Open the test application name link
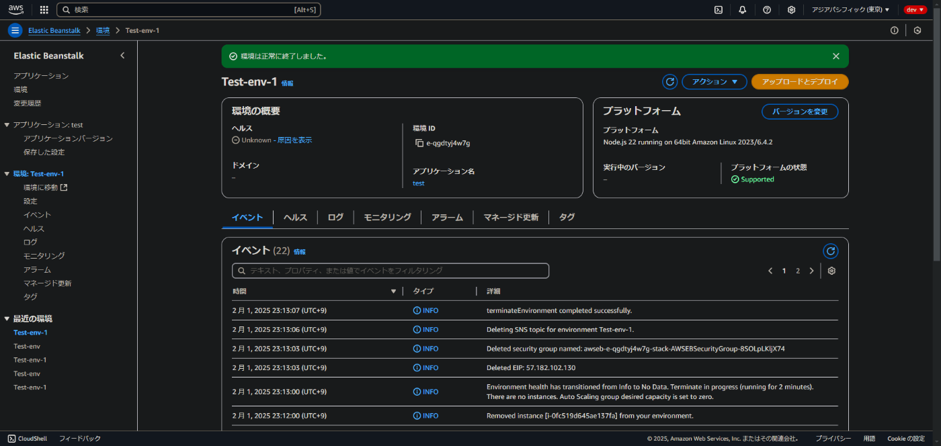The height and width of the screenshot is (446, 941). 418,183
